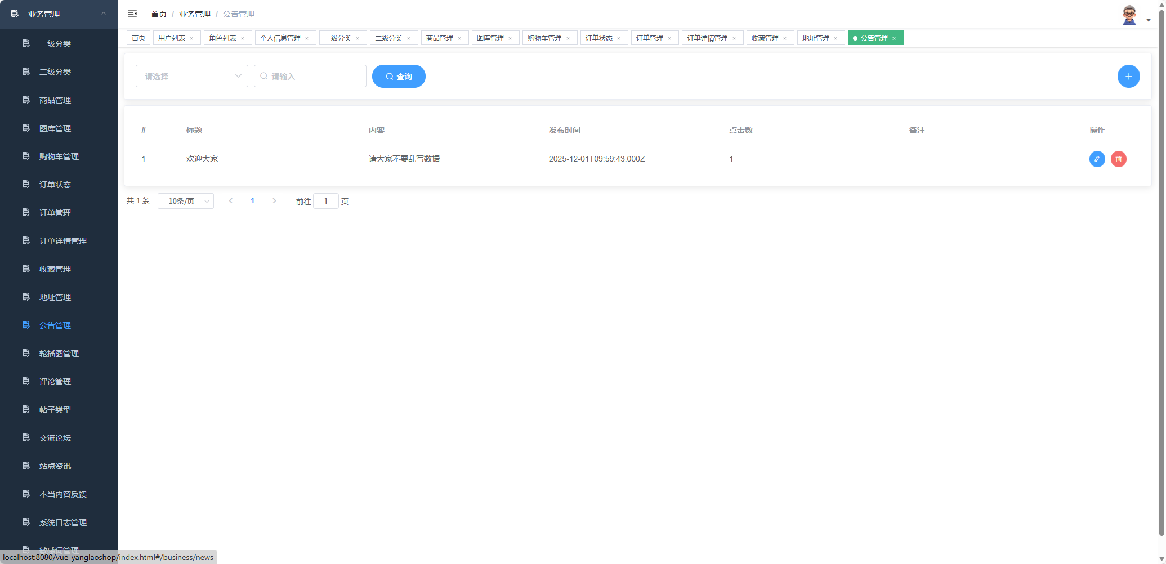Focus the 前往 page jump input
Viewport: 1166px width, 564px height.
[x=326, y=201]
